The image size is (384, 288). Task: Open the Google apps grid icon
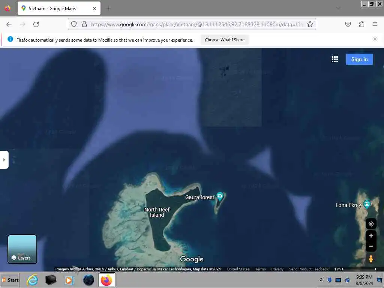(x=335, y=59)
